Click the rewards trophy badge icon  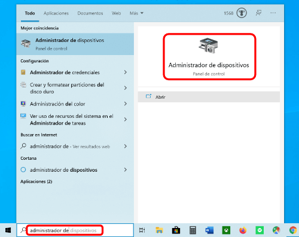pos(242,13)
